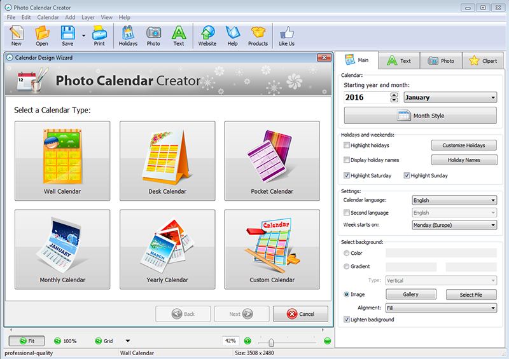
Task: Choose the Custom Calendar type
Action: click(272, 249)
